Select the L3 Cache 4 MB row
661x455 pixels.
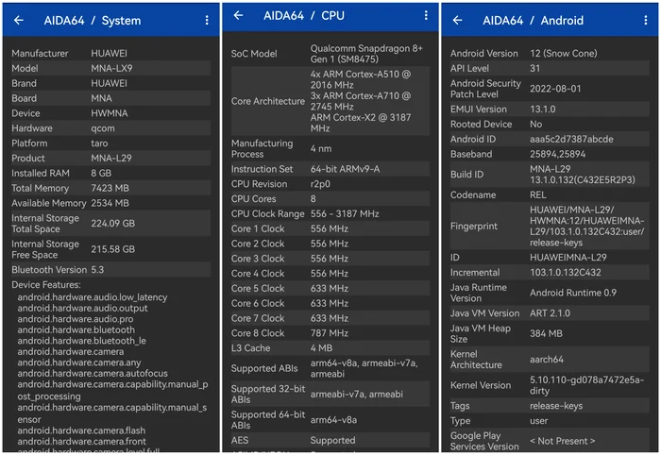pos(330,348)
